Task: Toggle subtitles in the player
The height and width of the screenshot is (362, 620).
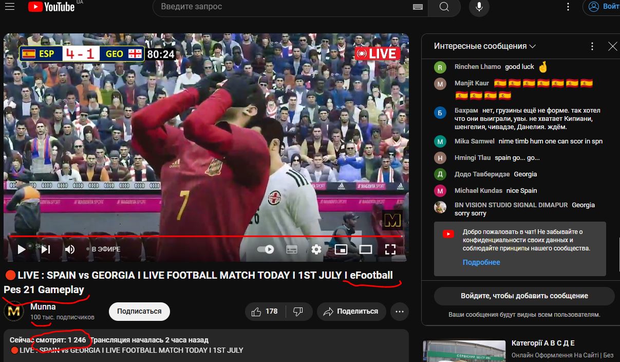Action: point(292,249)
